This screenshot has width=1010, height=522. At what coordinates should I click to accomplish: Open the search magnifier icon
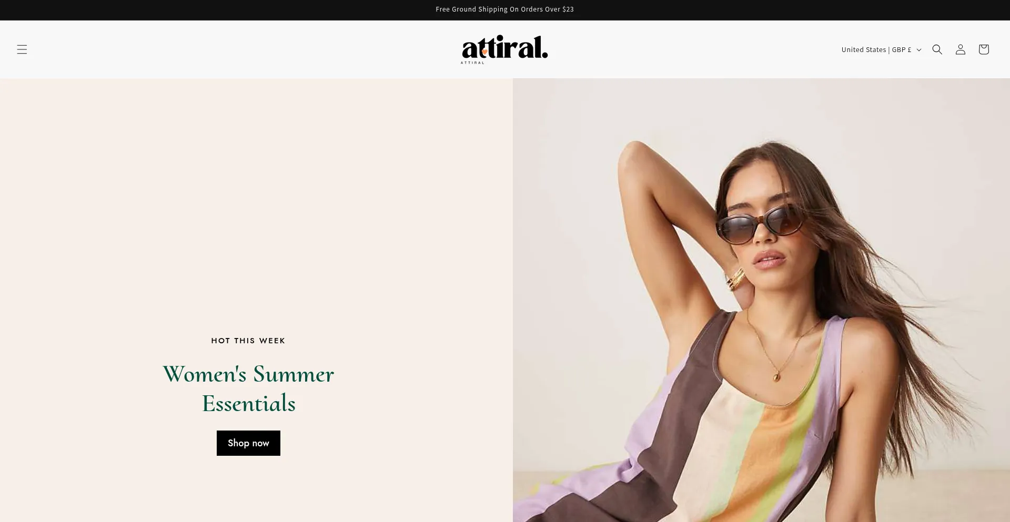point(937,49)
